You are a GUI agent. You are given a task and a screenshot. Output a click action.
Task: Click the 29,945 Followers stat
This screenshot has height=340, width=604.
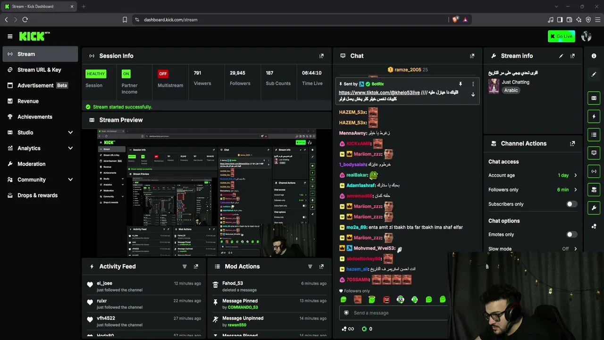click(x=240, y=78)
